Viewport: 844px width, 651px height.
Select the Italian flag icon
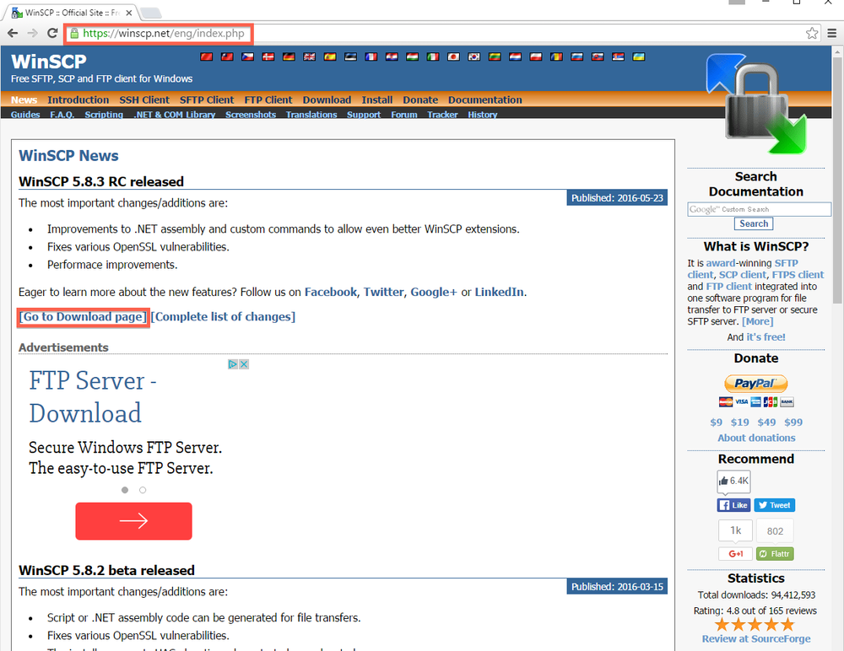tap(433, 56)
